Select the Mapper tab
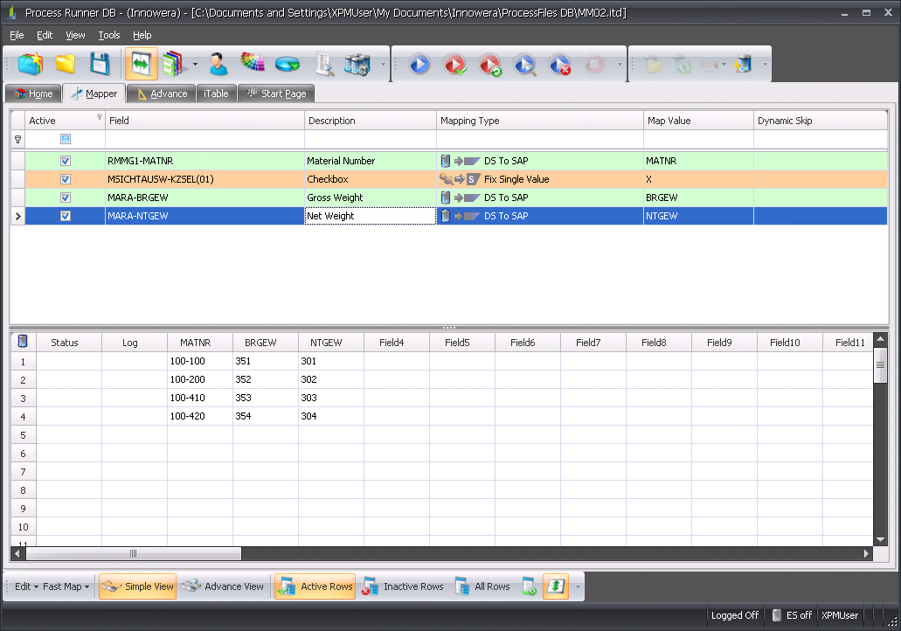901x631 pixels. pyautogui.click(x=94, y=94)
